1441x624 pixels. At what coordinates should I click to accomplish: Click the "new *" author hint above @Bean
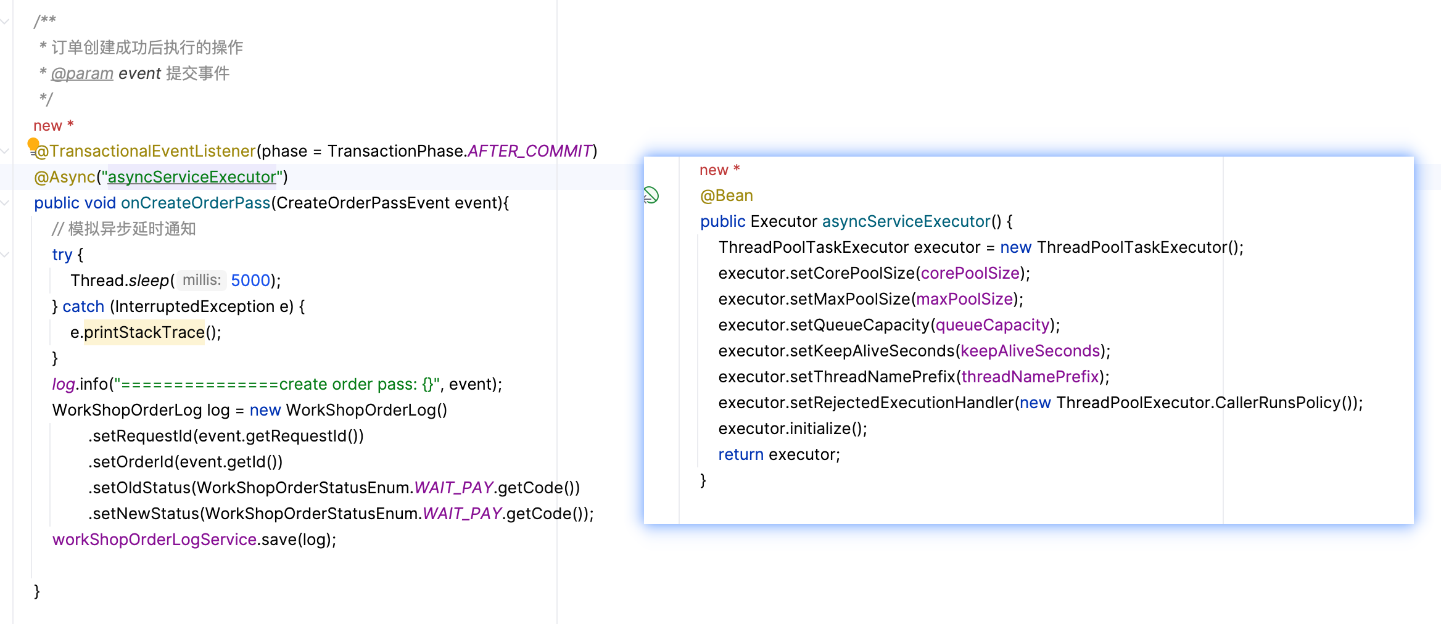pos(720,170)
